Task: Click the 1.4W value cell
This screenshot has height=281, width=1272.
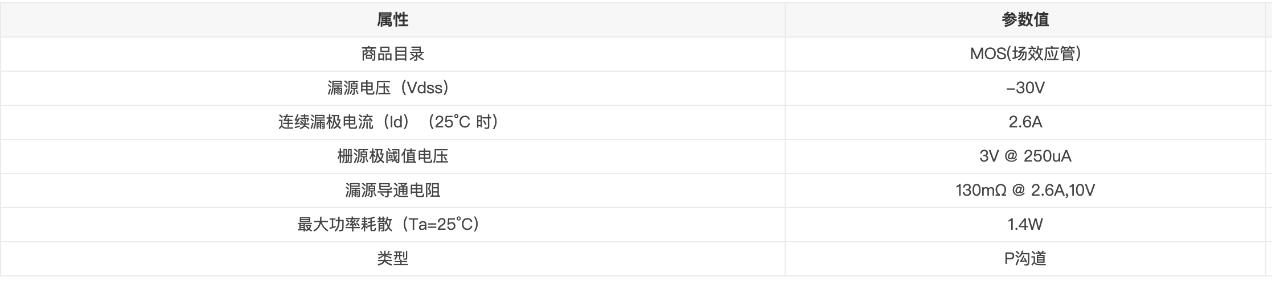Action: [1025, 225]
